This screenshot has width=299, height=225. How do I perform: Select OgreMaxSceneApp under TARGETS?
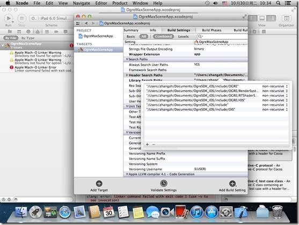pyautogui.click(x=98, y=49)
